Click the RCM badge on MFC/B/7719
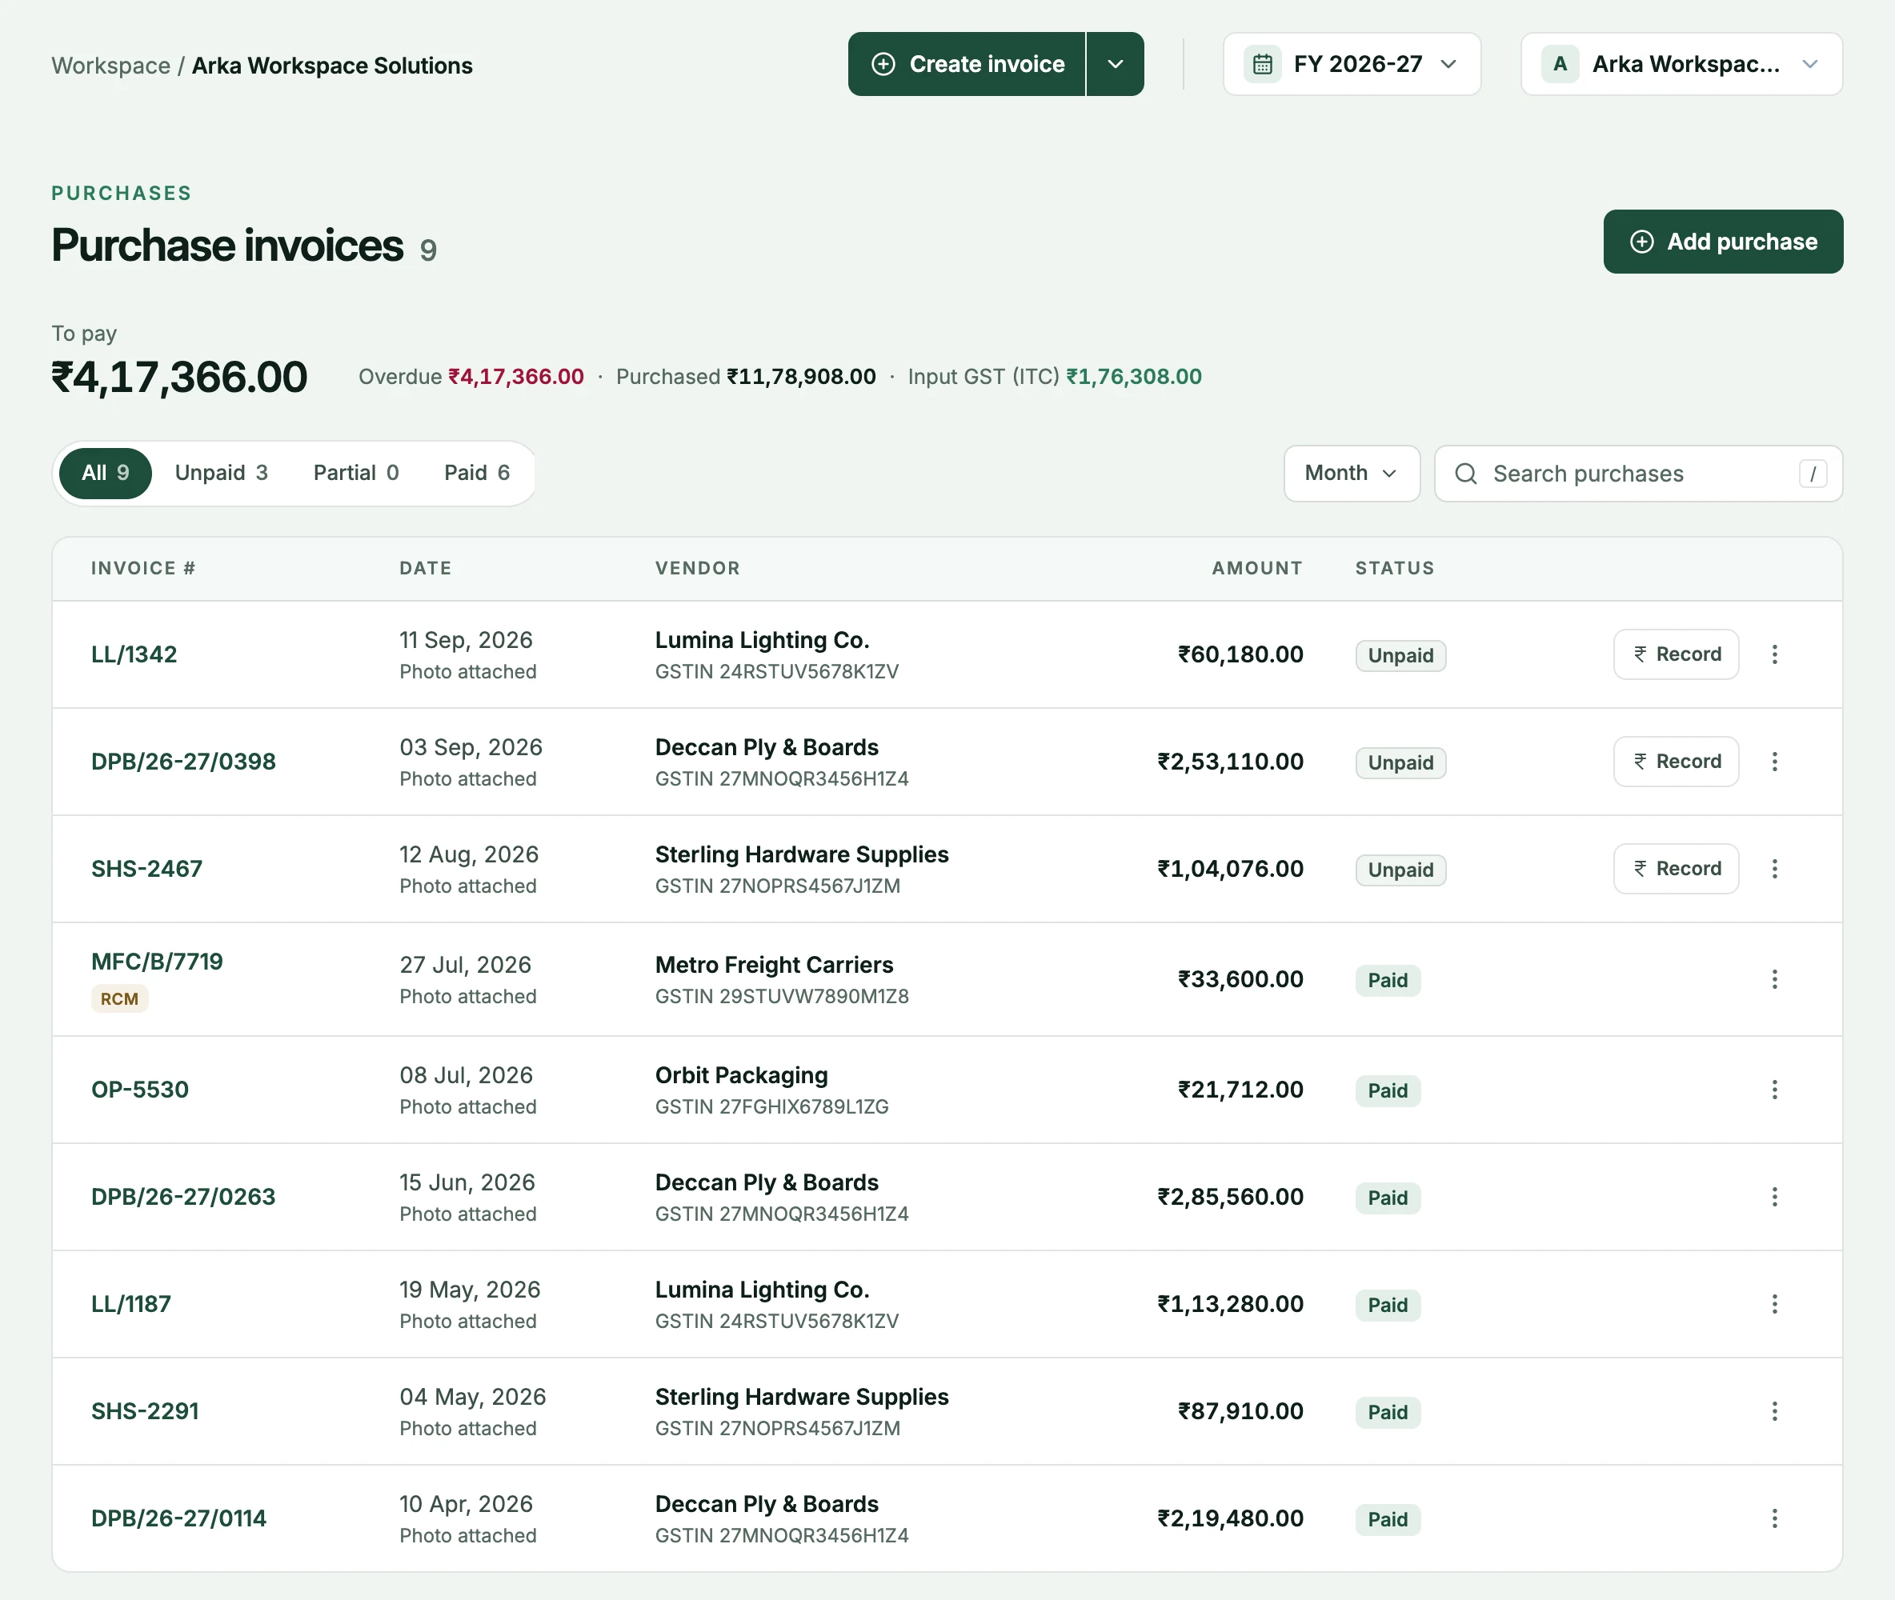The width and height of the screenshot is (1895, 1600). pyautogui.click(x=120, y=998)
